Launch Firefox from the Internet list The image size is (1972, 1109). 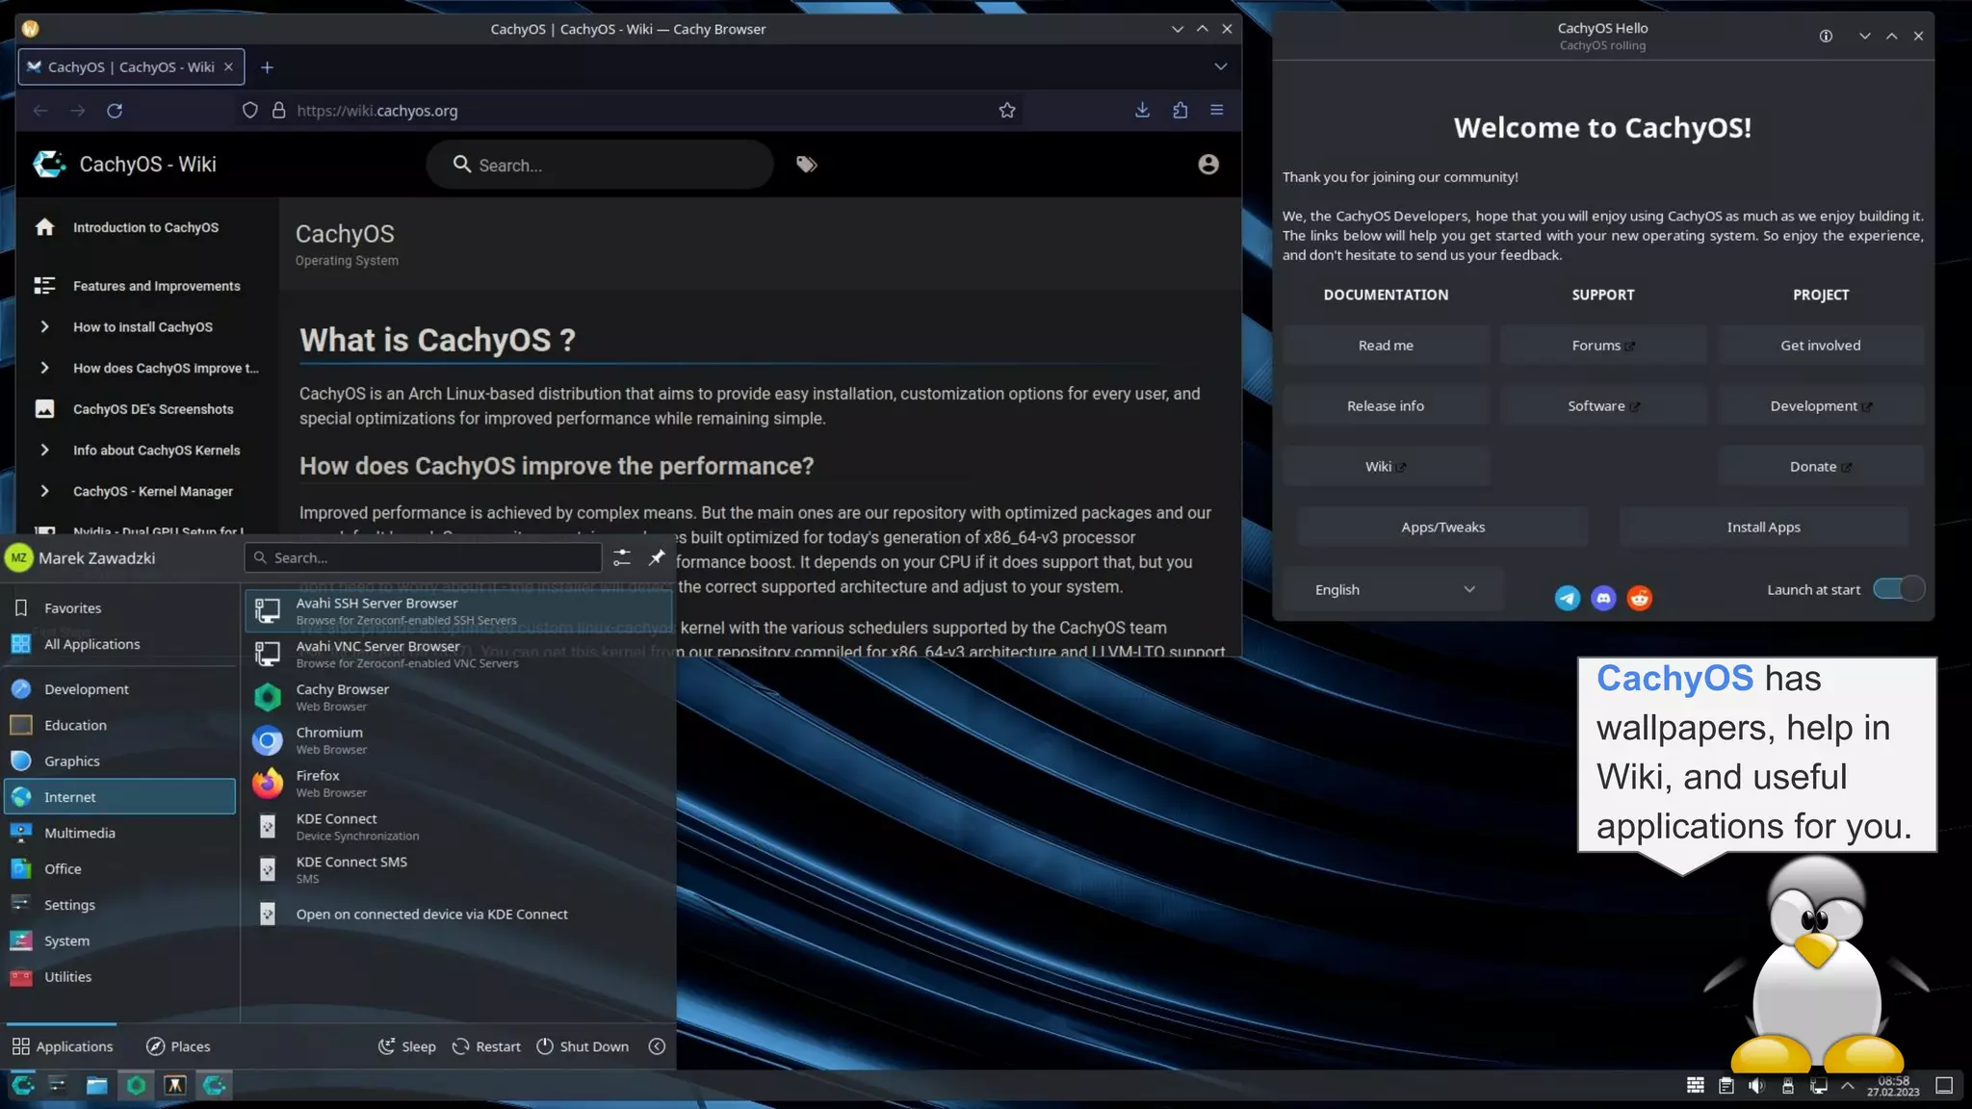tap(458, 784)
